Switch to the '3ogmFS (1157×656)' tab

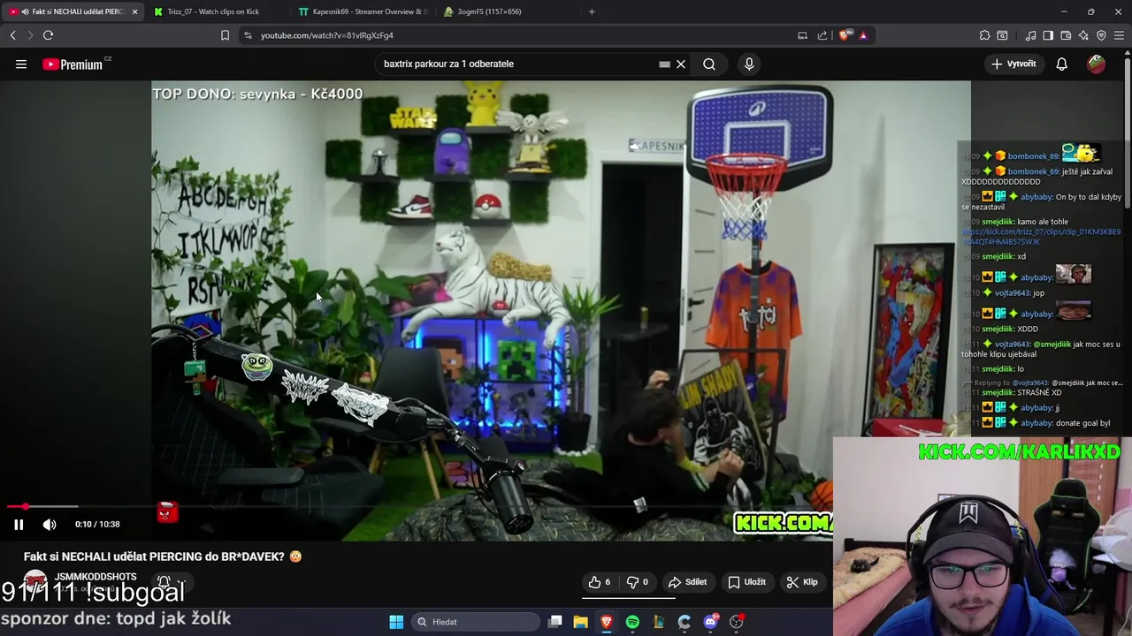pyautogui.click(x=489, y=11)
